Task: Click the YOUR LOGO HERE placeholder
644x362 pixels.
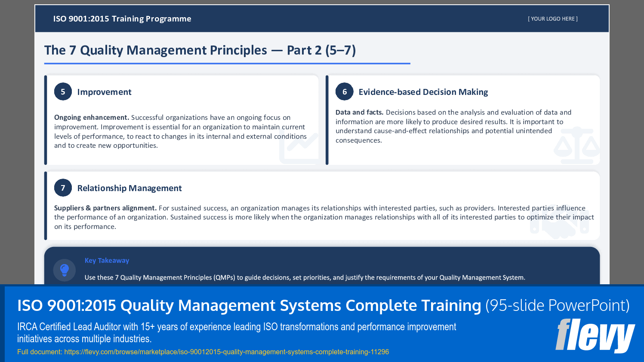Action: [x=553, y=18]
